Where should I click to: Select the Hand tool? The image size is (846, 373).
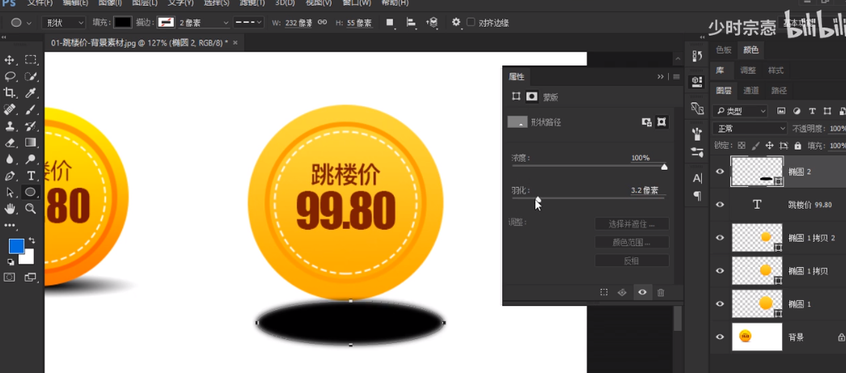10,209
